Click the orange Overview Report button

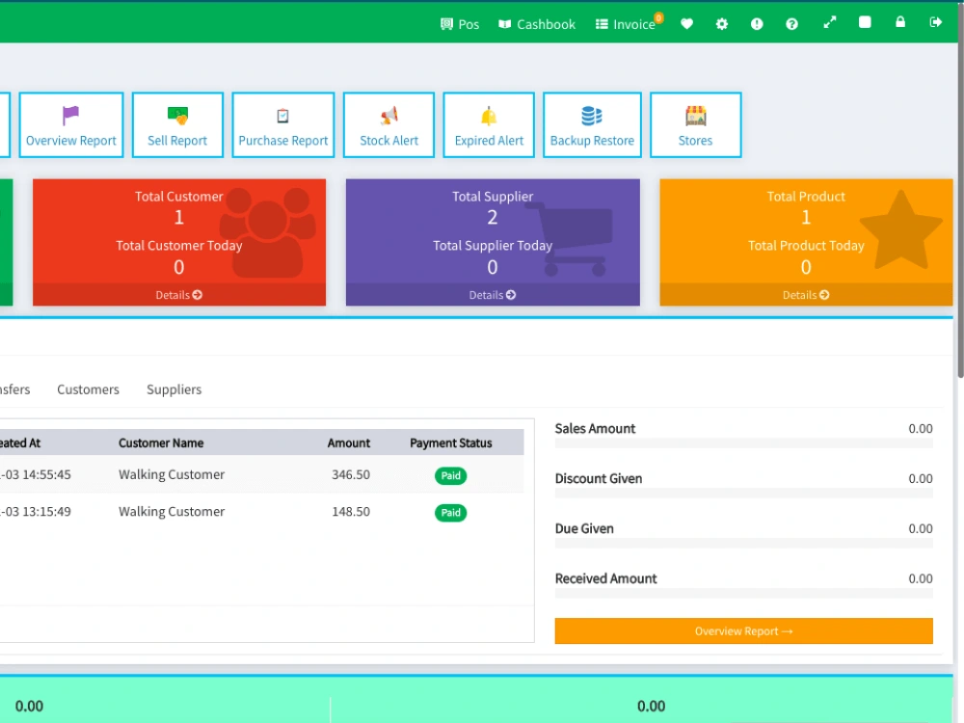(x=743, y=630)
